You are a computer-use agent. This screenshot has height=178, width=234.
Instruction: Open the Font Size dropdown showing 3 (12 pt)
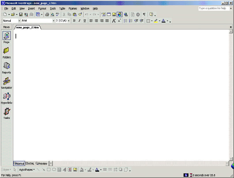(69, 21)
